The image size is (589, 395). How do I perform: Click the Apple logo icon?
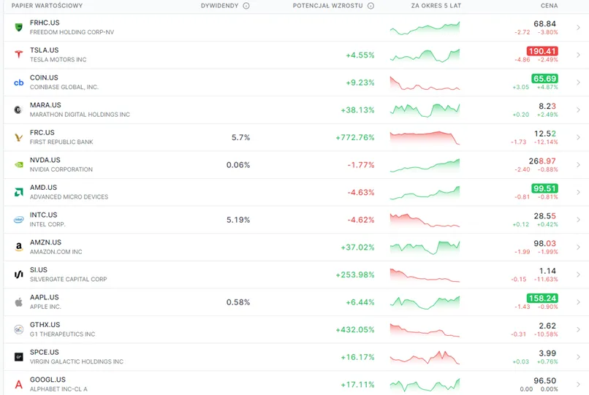coord(18,302)
